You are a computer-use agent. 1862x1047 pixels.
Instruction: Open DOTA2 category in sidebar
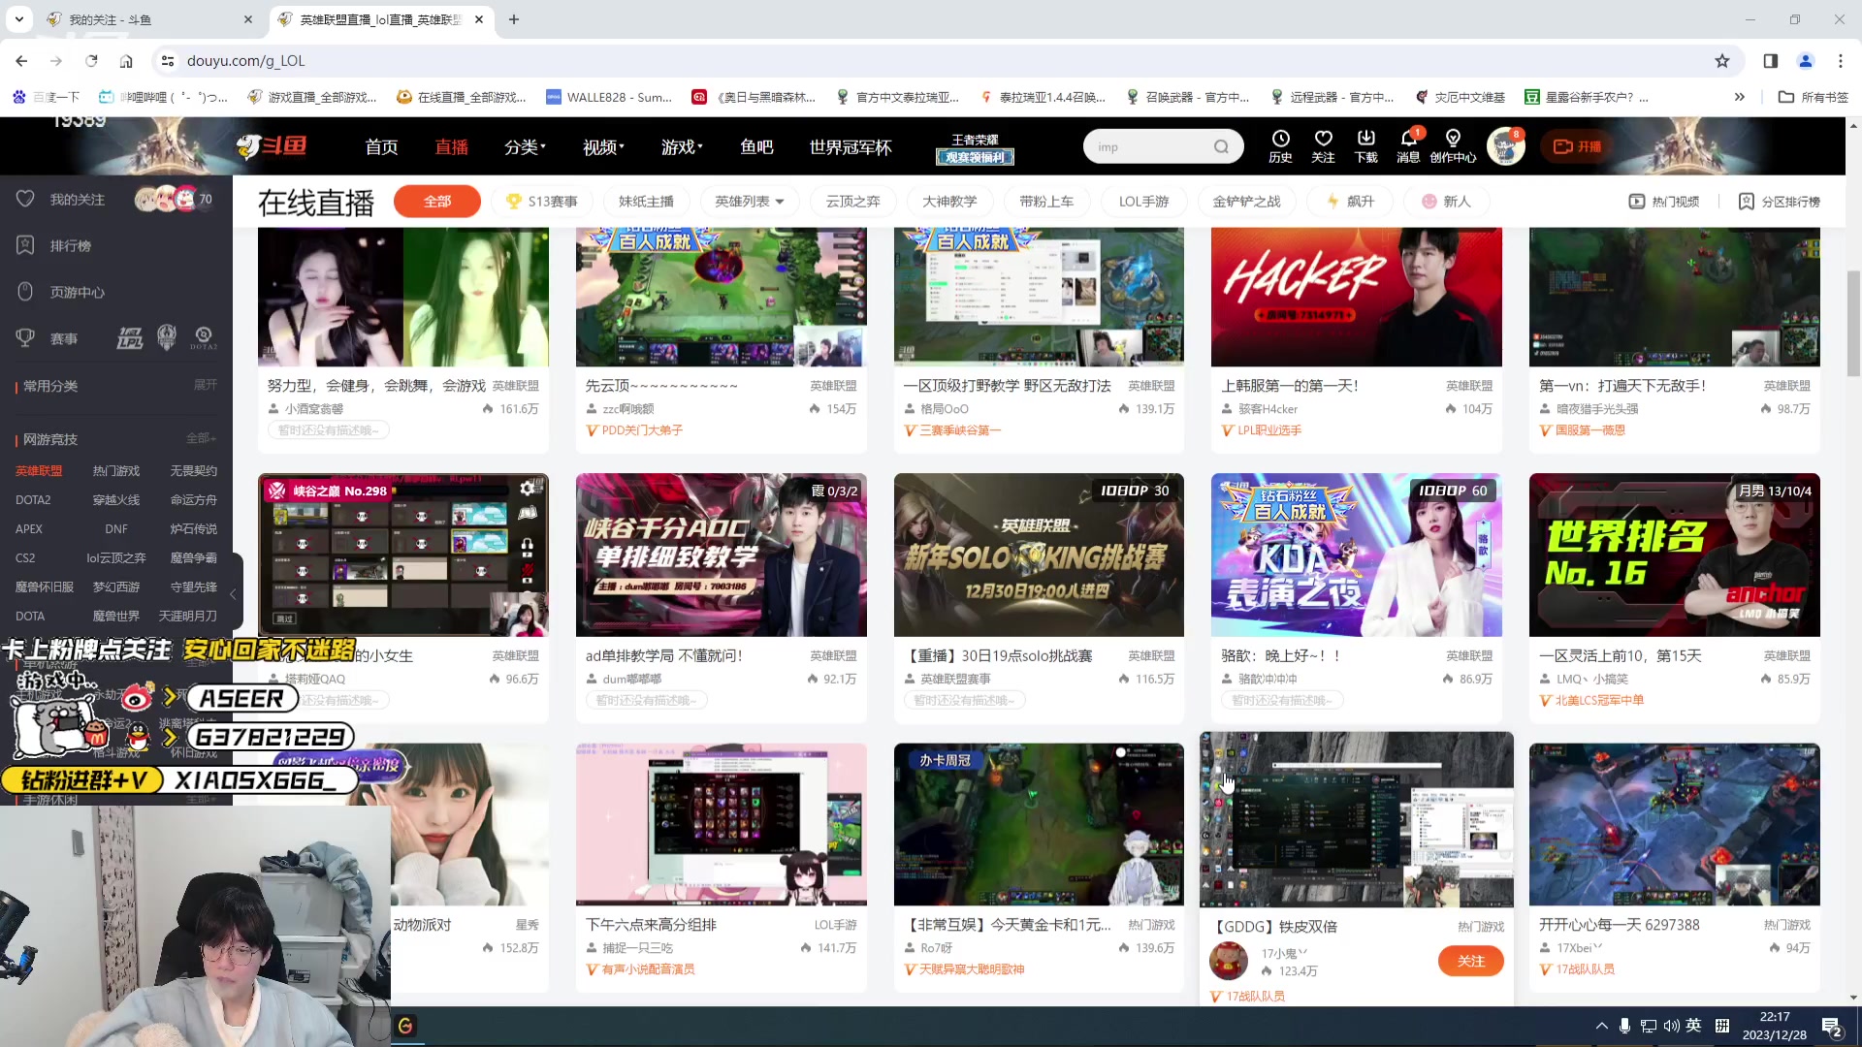[33, 500]
